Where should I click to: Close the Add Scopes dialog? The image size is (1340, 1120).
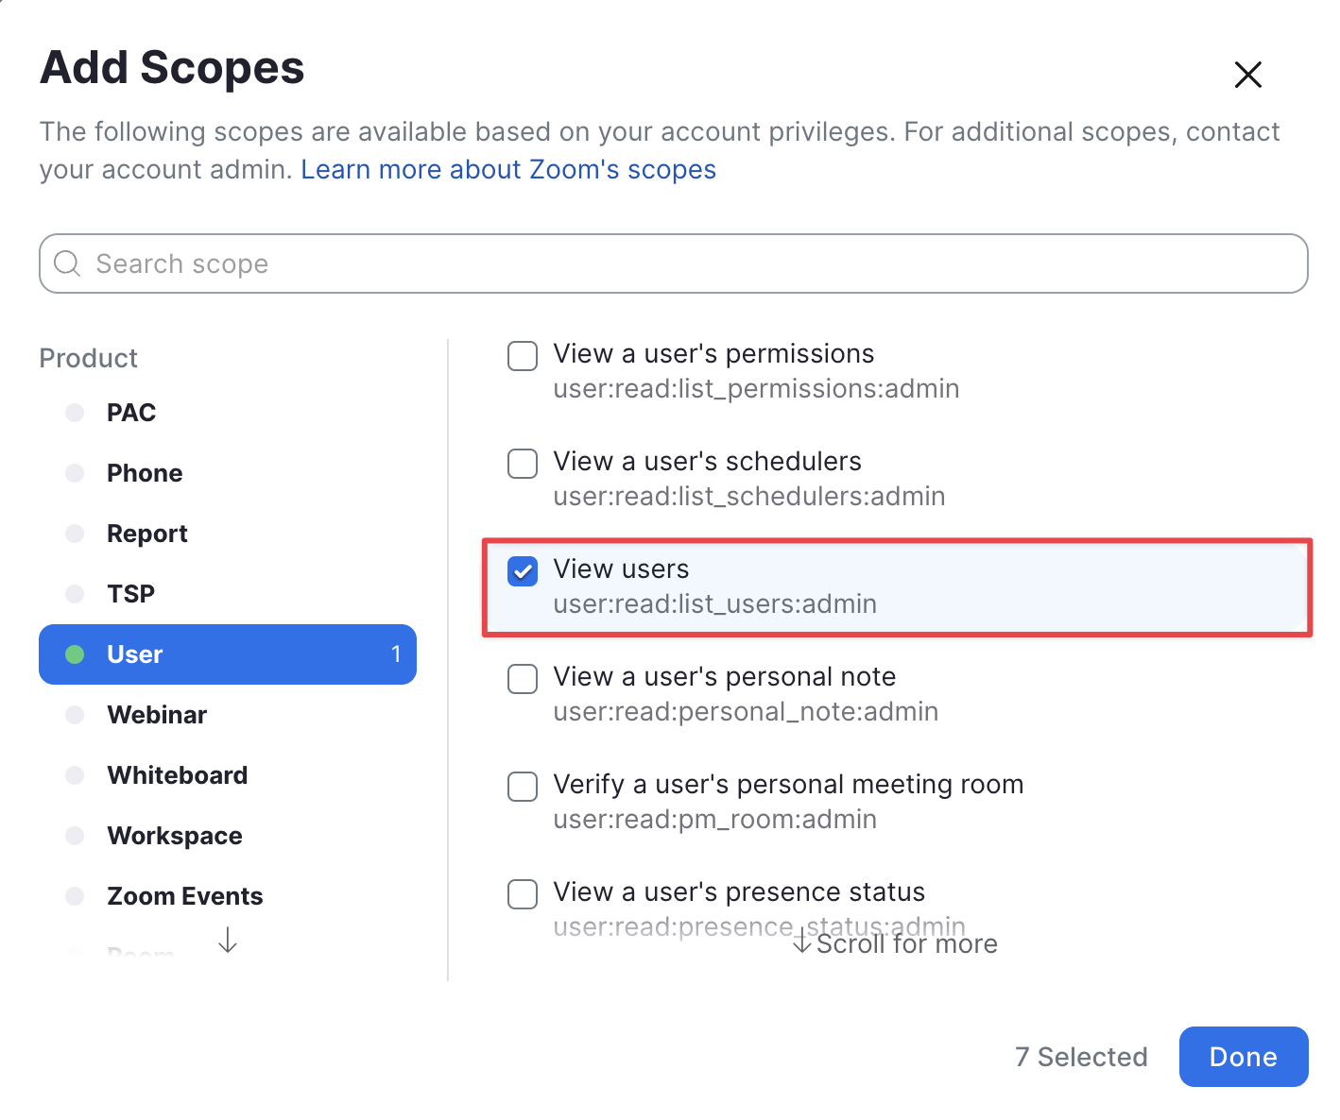(1248, 75)
